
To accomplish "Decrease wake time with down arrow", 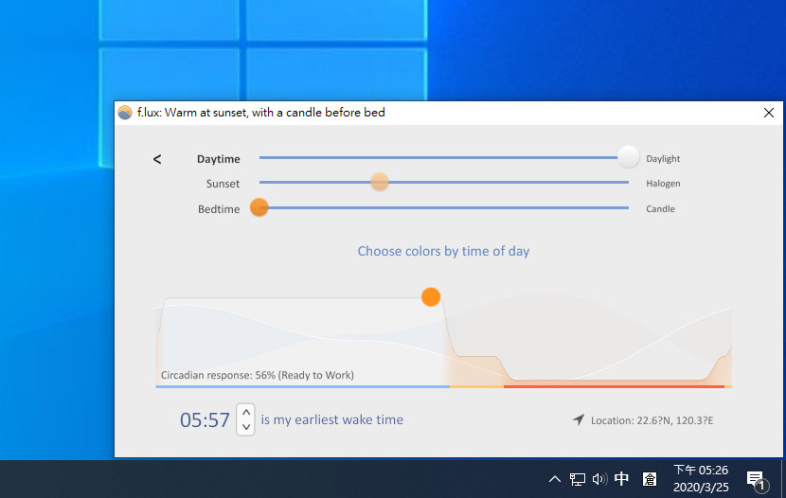I will point(245,427).
